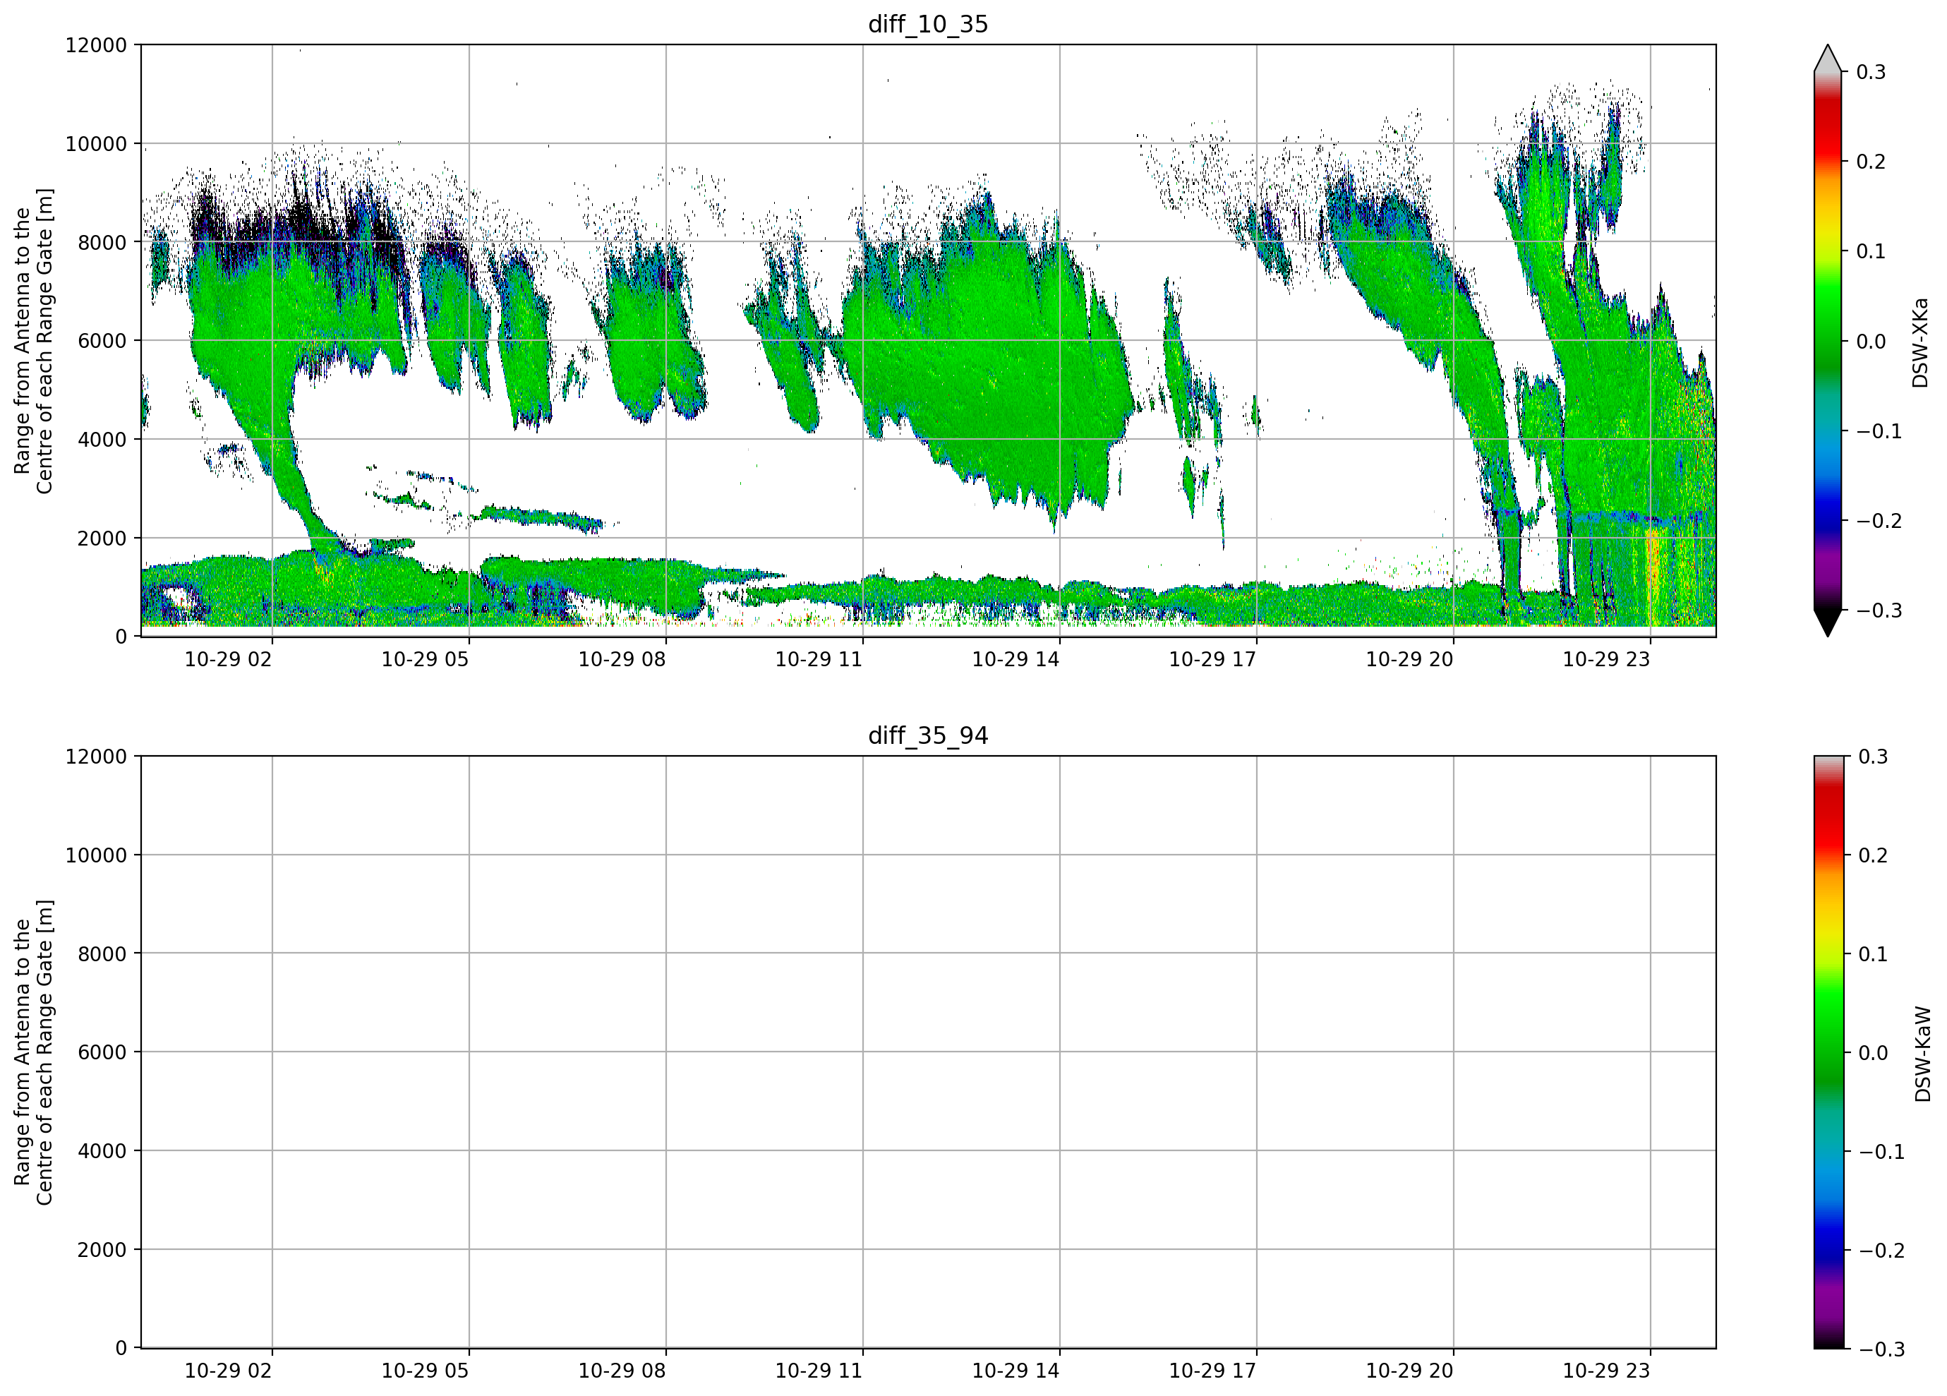Click the DSW-XKa colorbar label

coord(1920,342)
